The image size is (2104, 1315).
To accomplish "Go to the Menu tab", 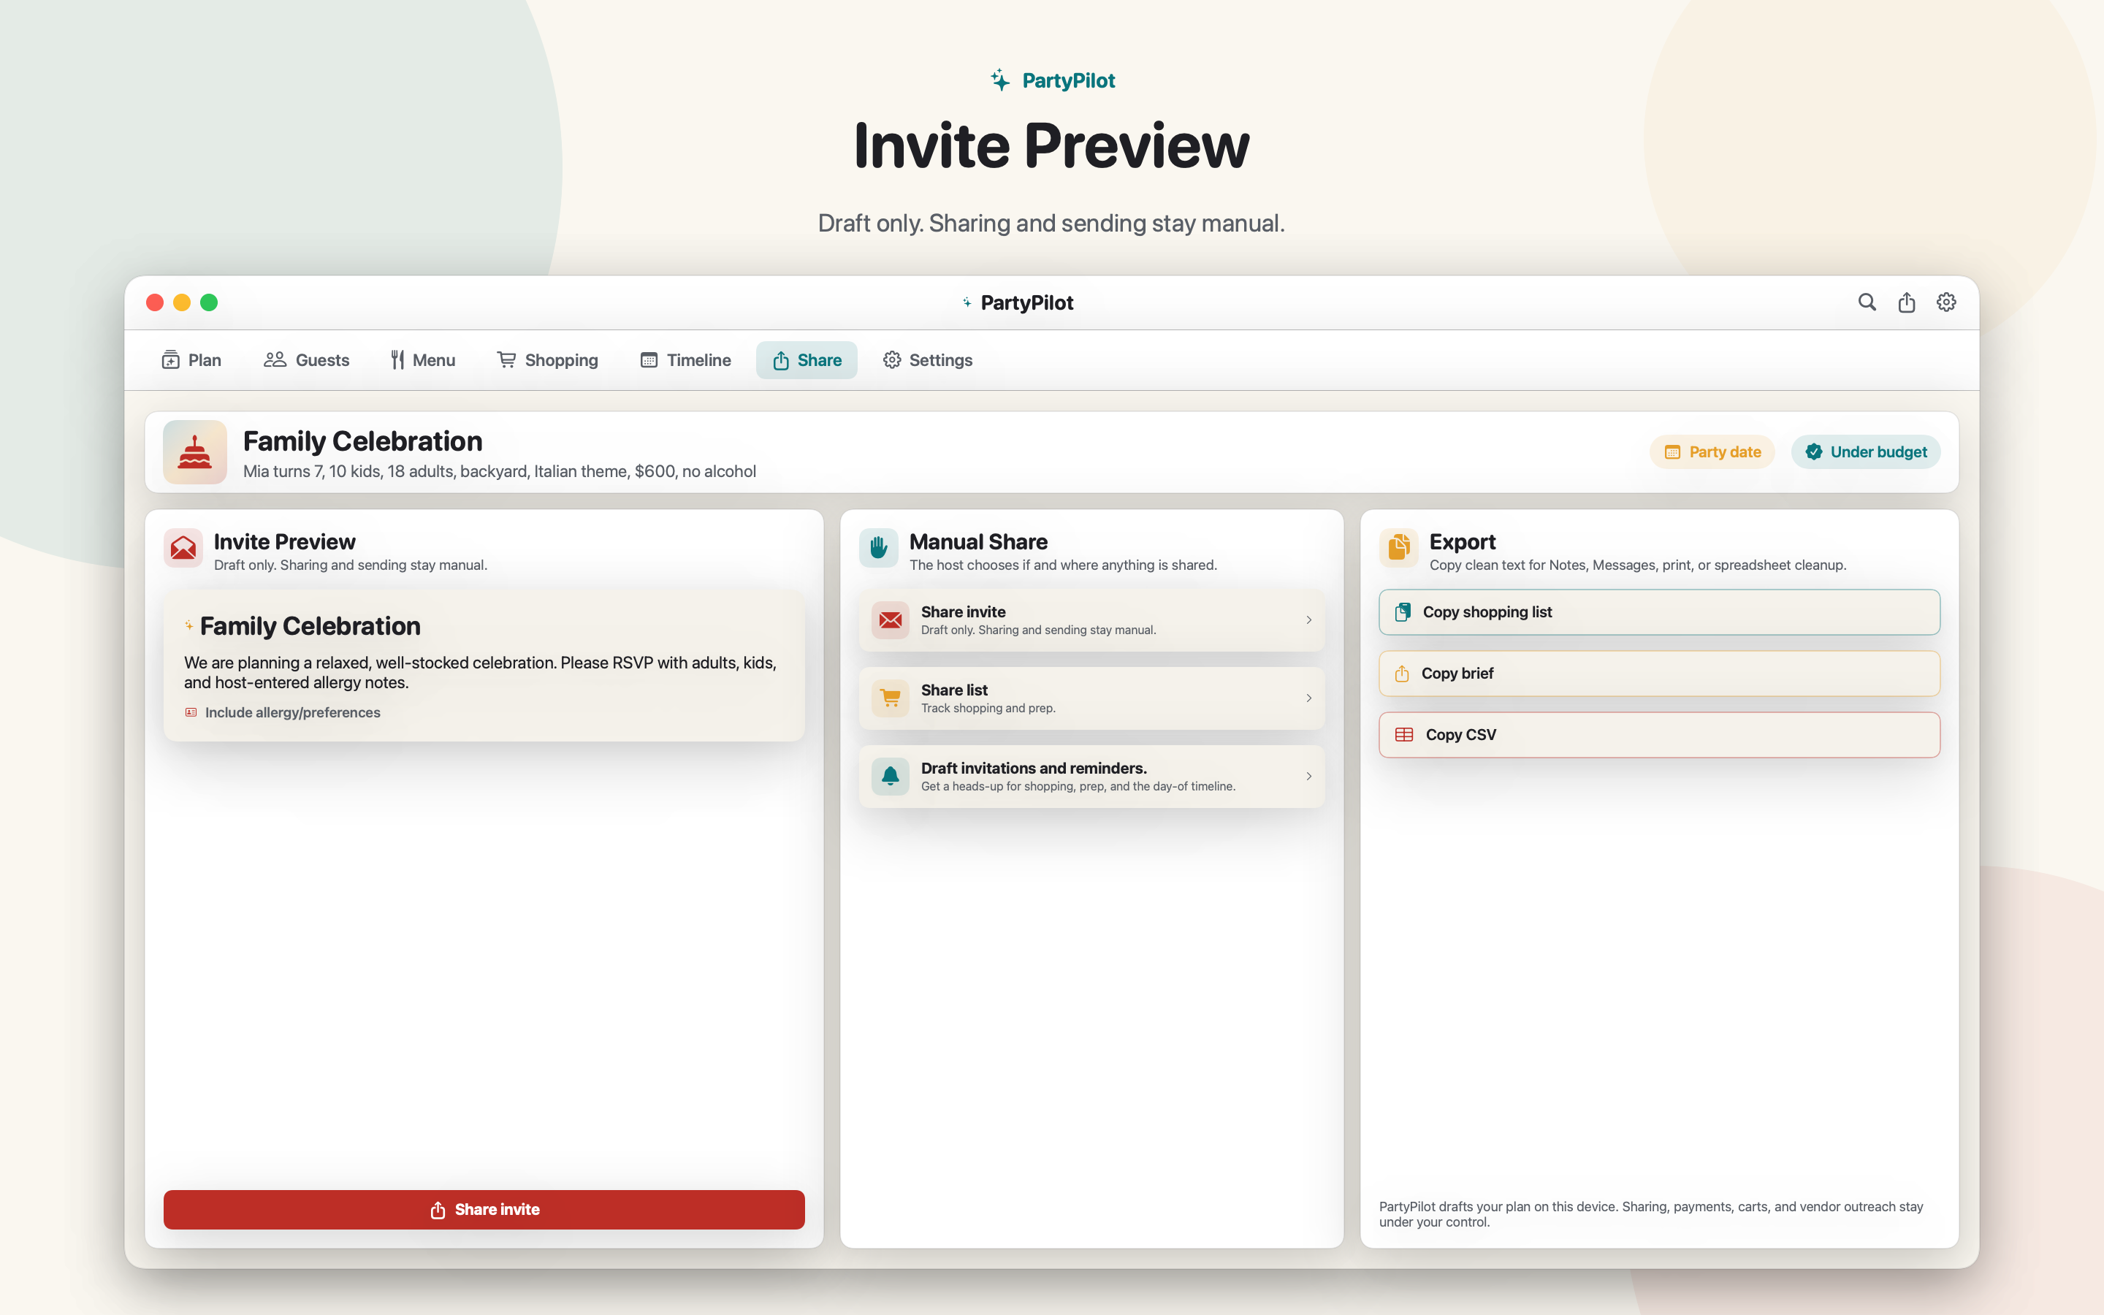I will 422,360.
